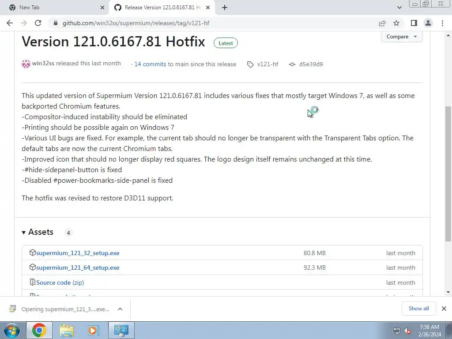The width and height of the screenshot is (452, 339).
Task: Close the New Tab tab
Action: (102, 8)
